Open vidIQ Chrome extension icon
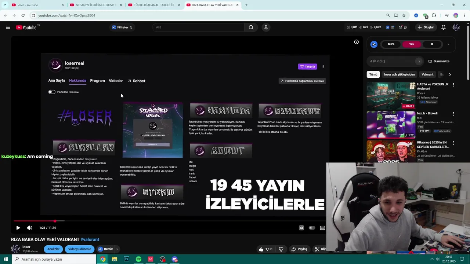 (x=416, y=15)
